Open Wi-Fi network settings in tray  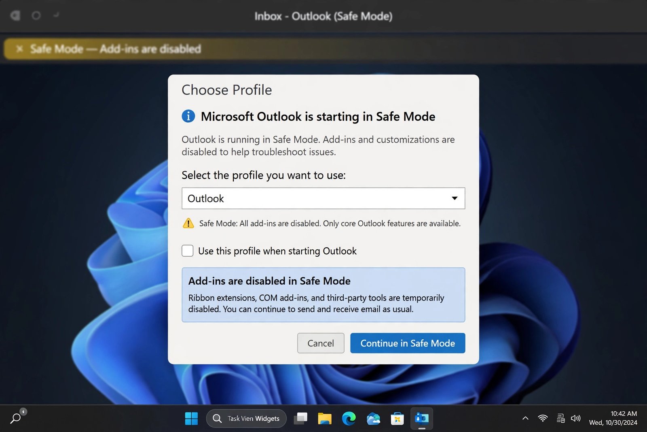543,418
